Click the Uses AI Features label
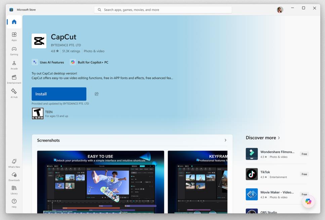This screenshot has height=220, width=325. click(x=52, y=62)
